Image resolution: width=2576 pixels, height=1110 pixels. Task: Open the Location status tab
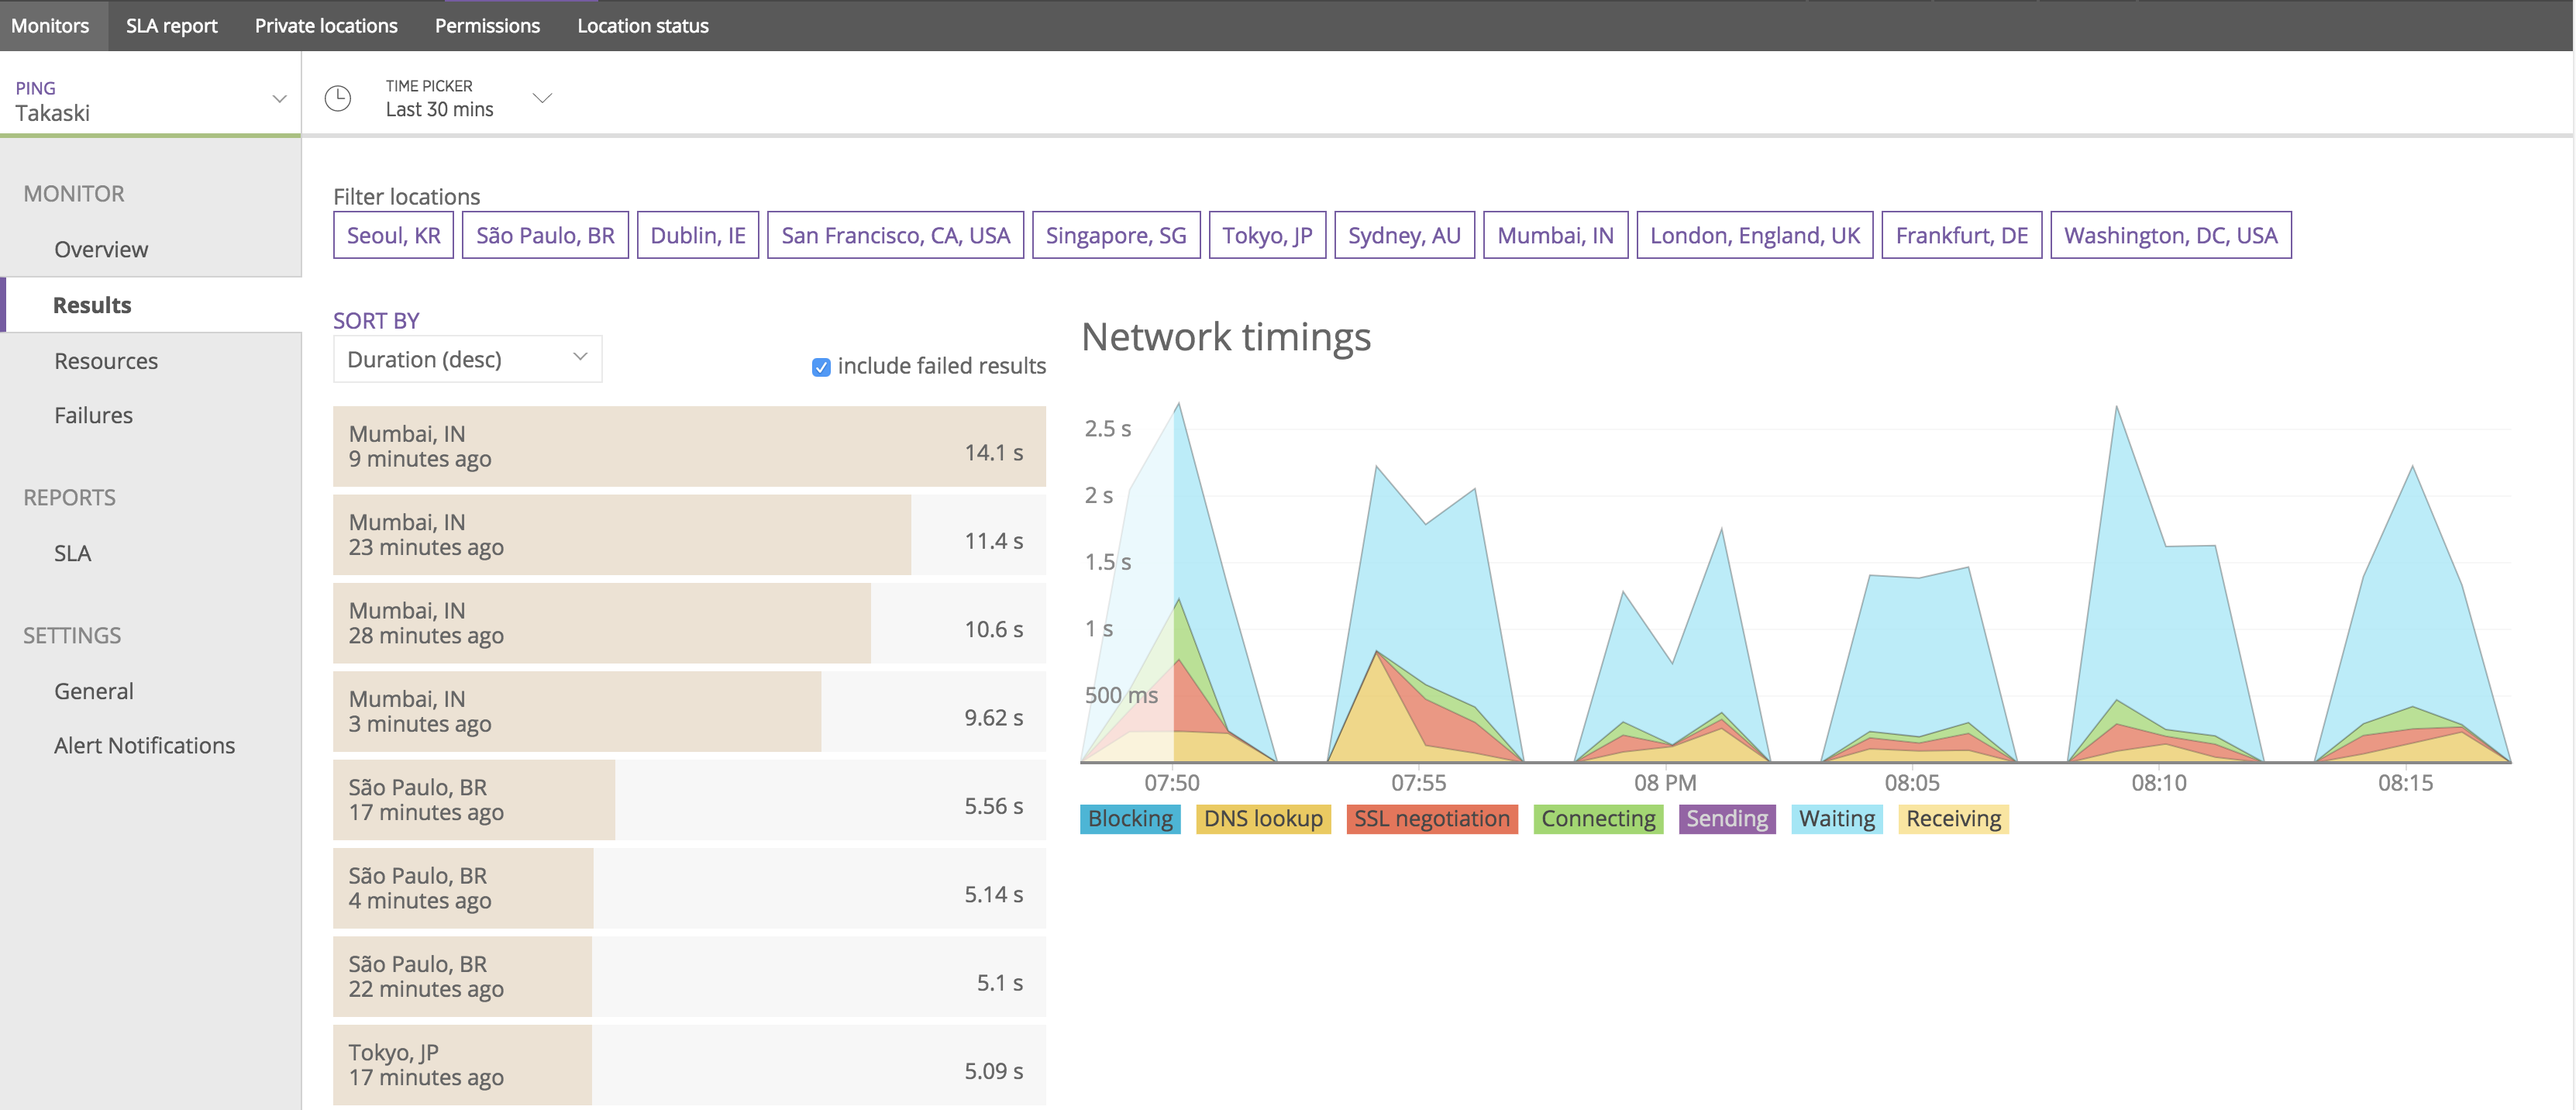642,26
